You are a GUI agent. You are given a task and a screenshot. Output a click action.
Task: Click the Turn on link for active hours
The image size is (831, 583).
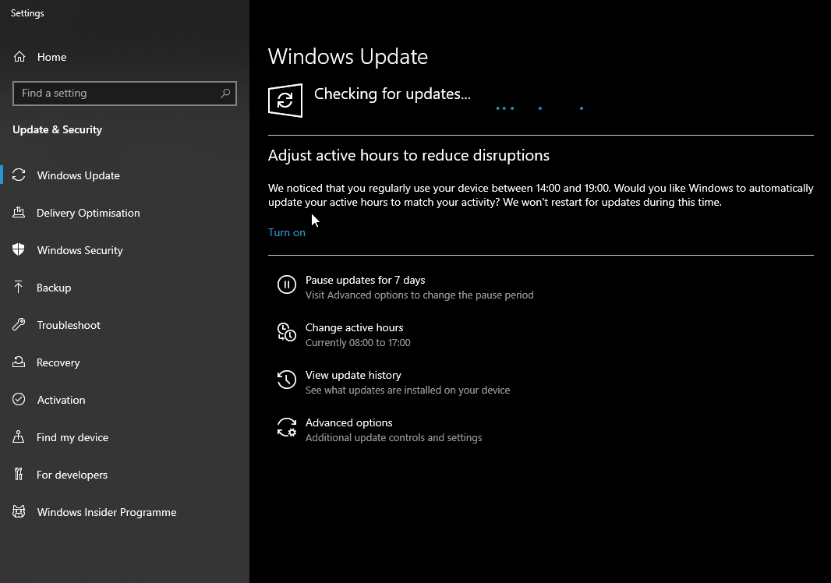click(x=287, y=231)
